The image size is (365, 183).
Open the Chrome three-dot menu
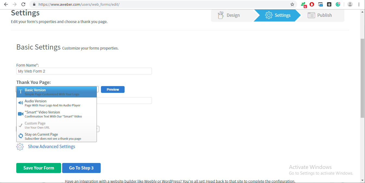pyautogui.click(x=359, y=4)
